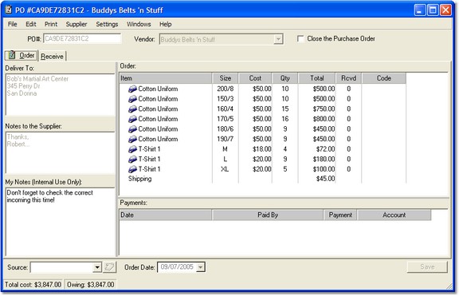This screenshot has width=459, height=296.
Task: Click the $800.00 total cell
Action: pyautogui.click(x=324, y=119)
